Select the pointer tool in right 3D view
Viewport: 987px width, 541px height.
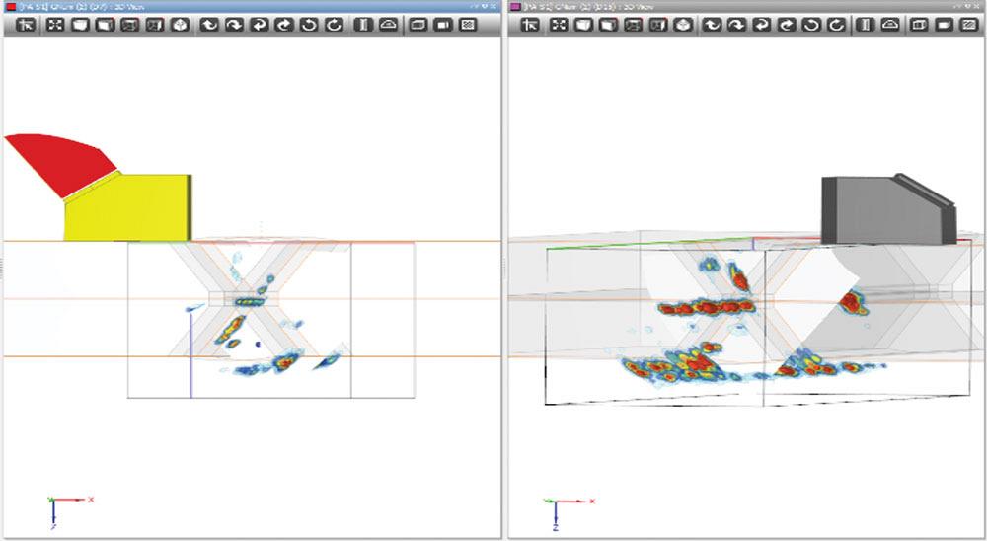point(529,25)
